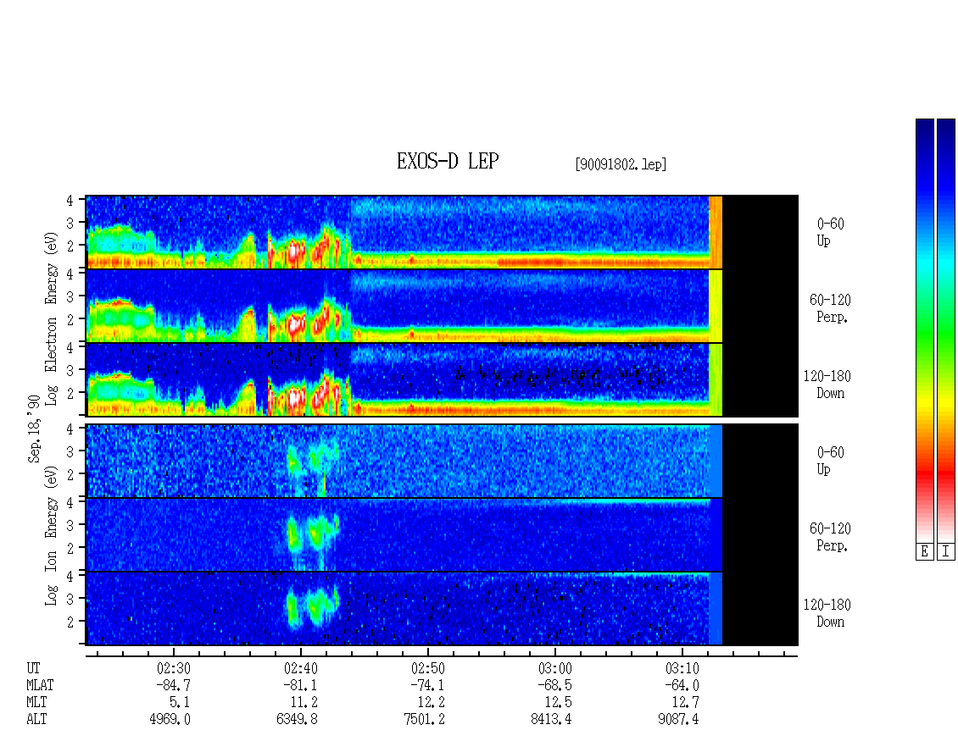Viewport: 958px width, 741px height.
Task: Click the ALT value 7501.2
Action: [424, 720]
